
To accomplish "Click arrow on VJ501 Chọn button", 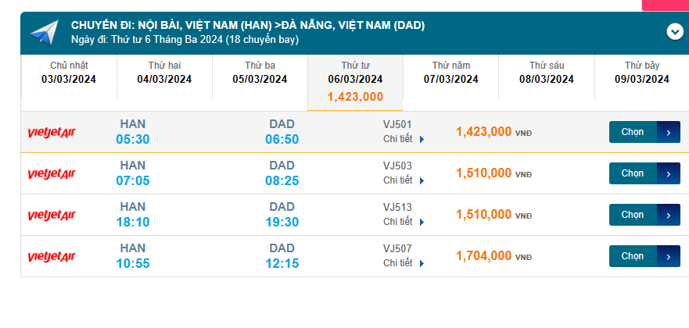I will pyautogui.click(x=668, y=132).
